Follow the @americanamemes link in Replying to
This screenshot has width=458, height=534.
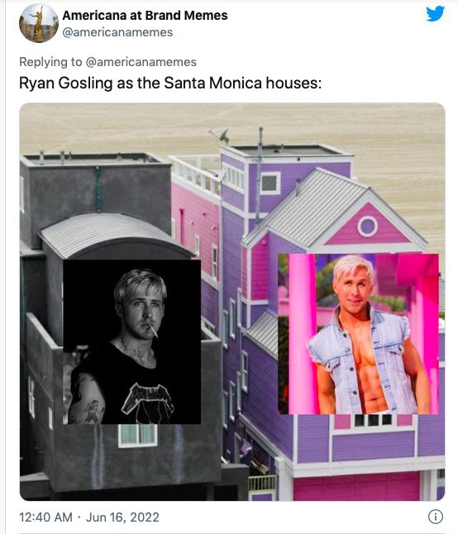(x=141, y=62)
